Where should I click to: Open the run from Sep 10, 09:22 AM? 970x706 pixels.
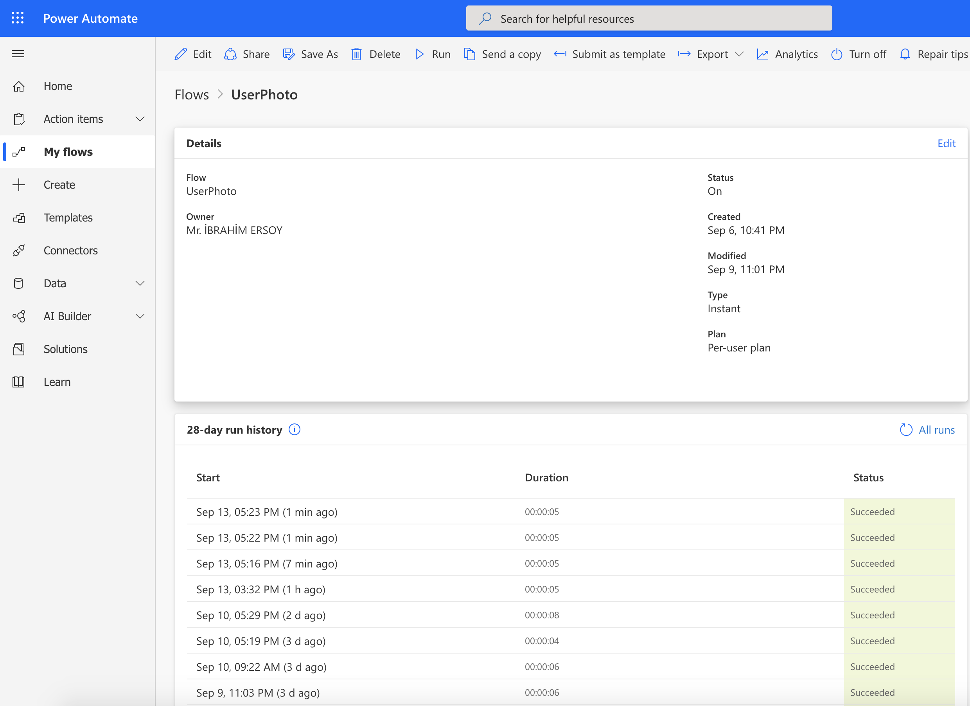[x=571, y=666]
